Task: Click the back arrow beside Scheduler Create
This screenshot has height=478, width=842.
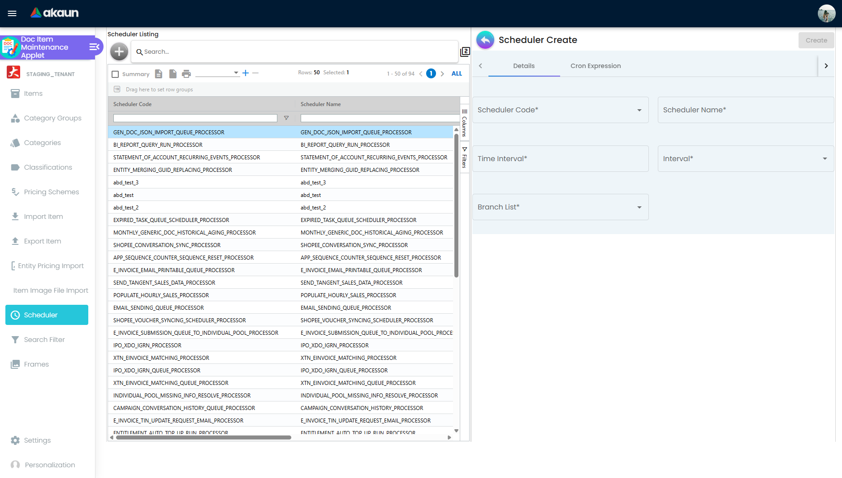Action: tap(485, 40)
